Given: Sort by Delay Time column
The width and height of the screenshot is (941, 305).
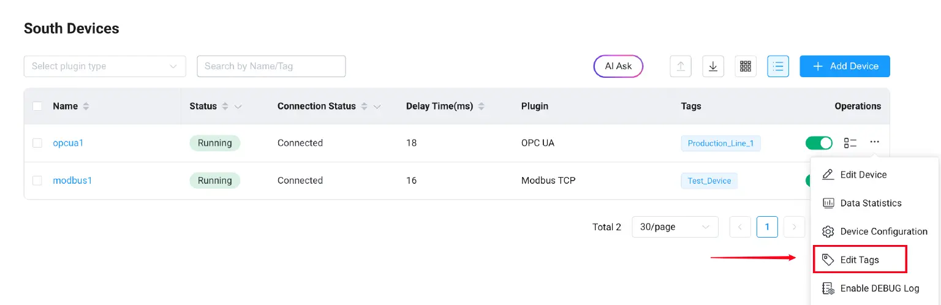Looking at the screenshot, I should click(482, 106).
